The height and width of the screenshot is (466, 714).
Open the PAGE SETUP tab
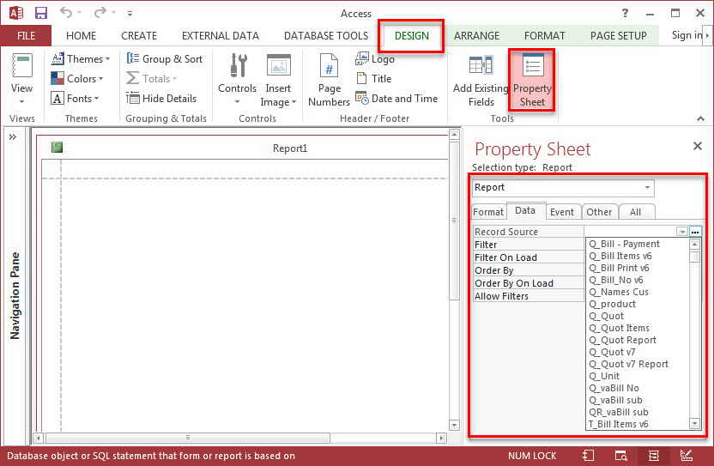[x=619, y=35]
